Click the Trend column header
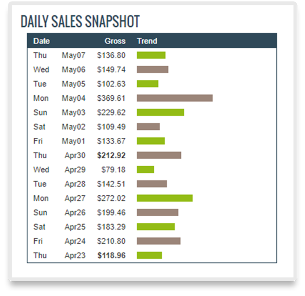Viewport: 305px width, 296px height. pyautogui.click(x=147, y=41)
